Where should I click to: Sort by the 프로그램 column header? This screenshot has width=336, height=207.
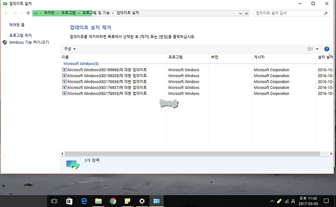click(x=188, y=57)
